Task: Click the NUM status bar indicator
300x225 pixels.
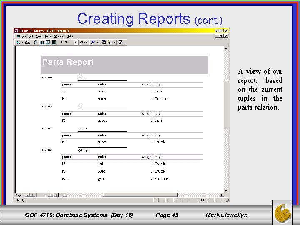Action: [x=202, y=200]
